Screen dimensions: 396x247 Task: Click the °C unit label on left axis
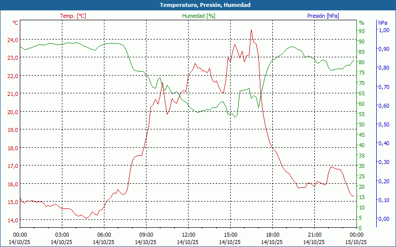[x=15, y=23]
